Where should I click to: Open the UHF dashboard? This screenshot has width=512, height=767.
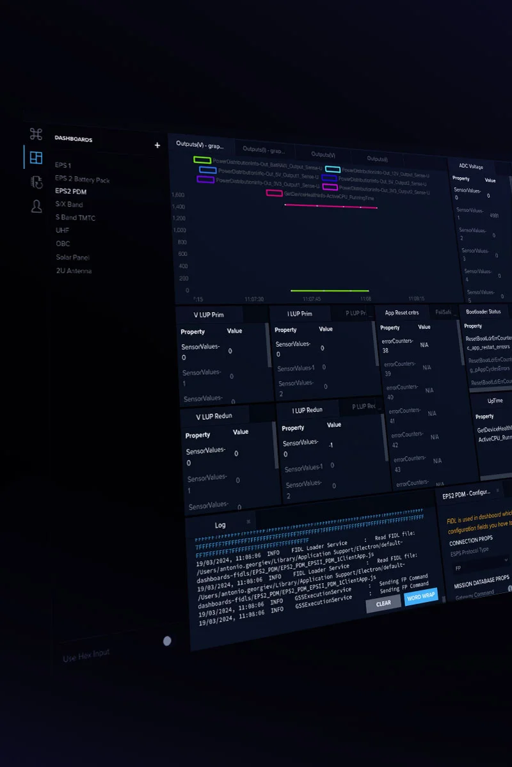click(63, 230)
